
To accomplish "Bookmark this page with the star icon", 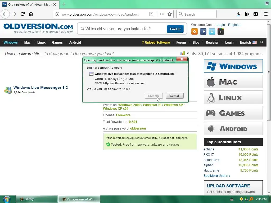I will point(170,14).
